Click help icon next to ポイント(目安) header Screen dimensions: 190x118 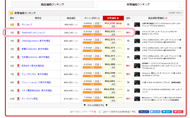coord(99,18)
